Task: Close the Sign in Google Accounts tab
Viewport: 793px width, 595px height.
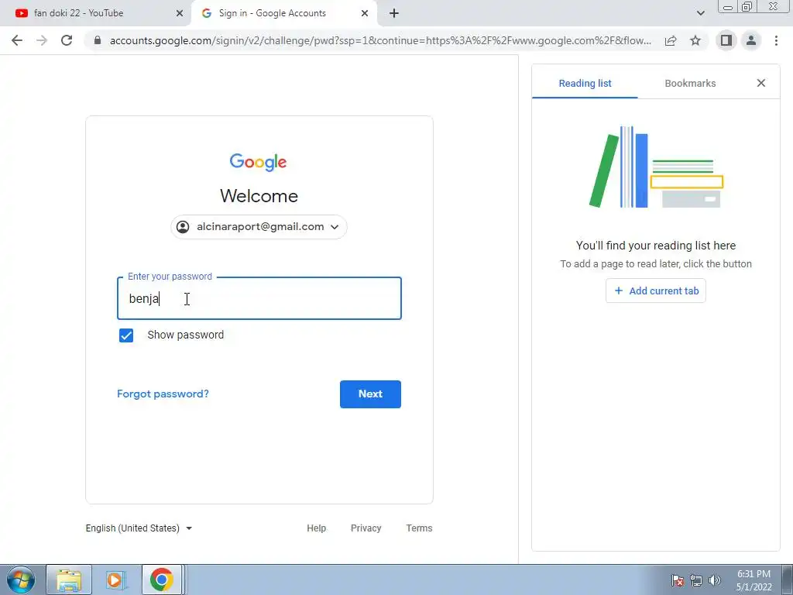Action: click(x=365, y=13)
